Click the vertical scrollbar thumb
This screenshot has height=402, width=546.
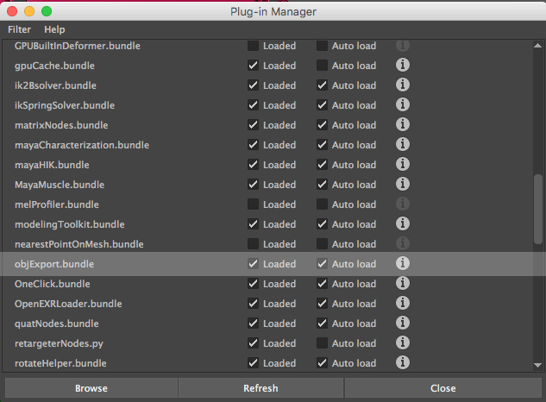pos(538,209)
